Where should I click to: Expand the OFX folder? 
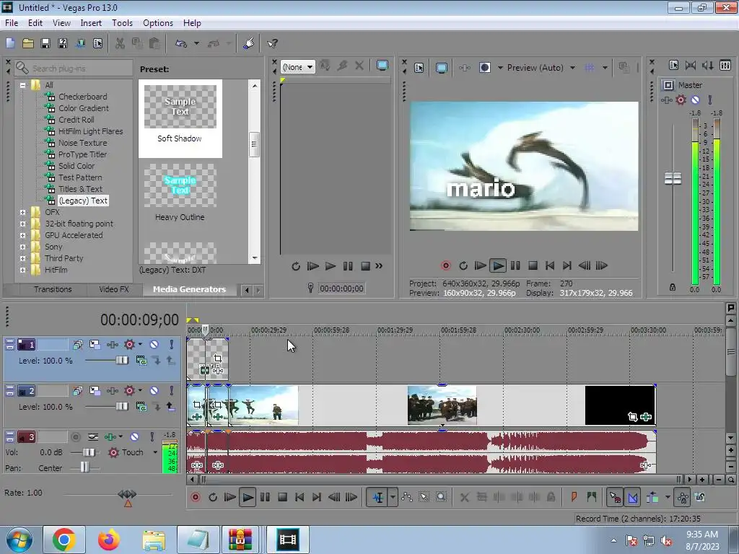22,212
